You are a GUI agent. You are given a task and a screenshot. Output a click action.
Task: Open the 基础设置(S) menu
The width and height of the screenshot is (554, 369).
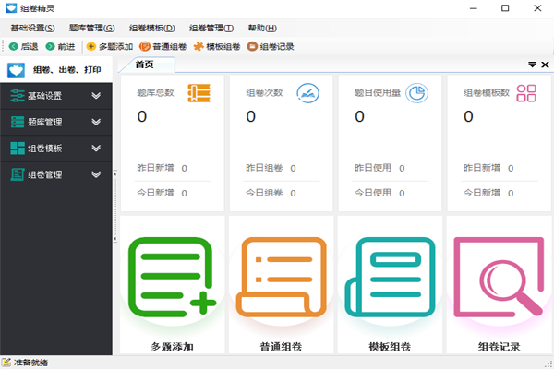[32, 28]
